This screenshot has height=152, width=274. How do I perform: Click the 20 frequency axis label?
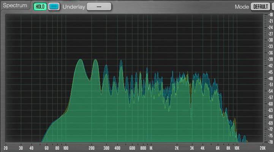click(6, 148)
